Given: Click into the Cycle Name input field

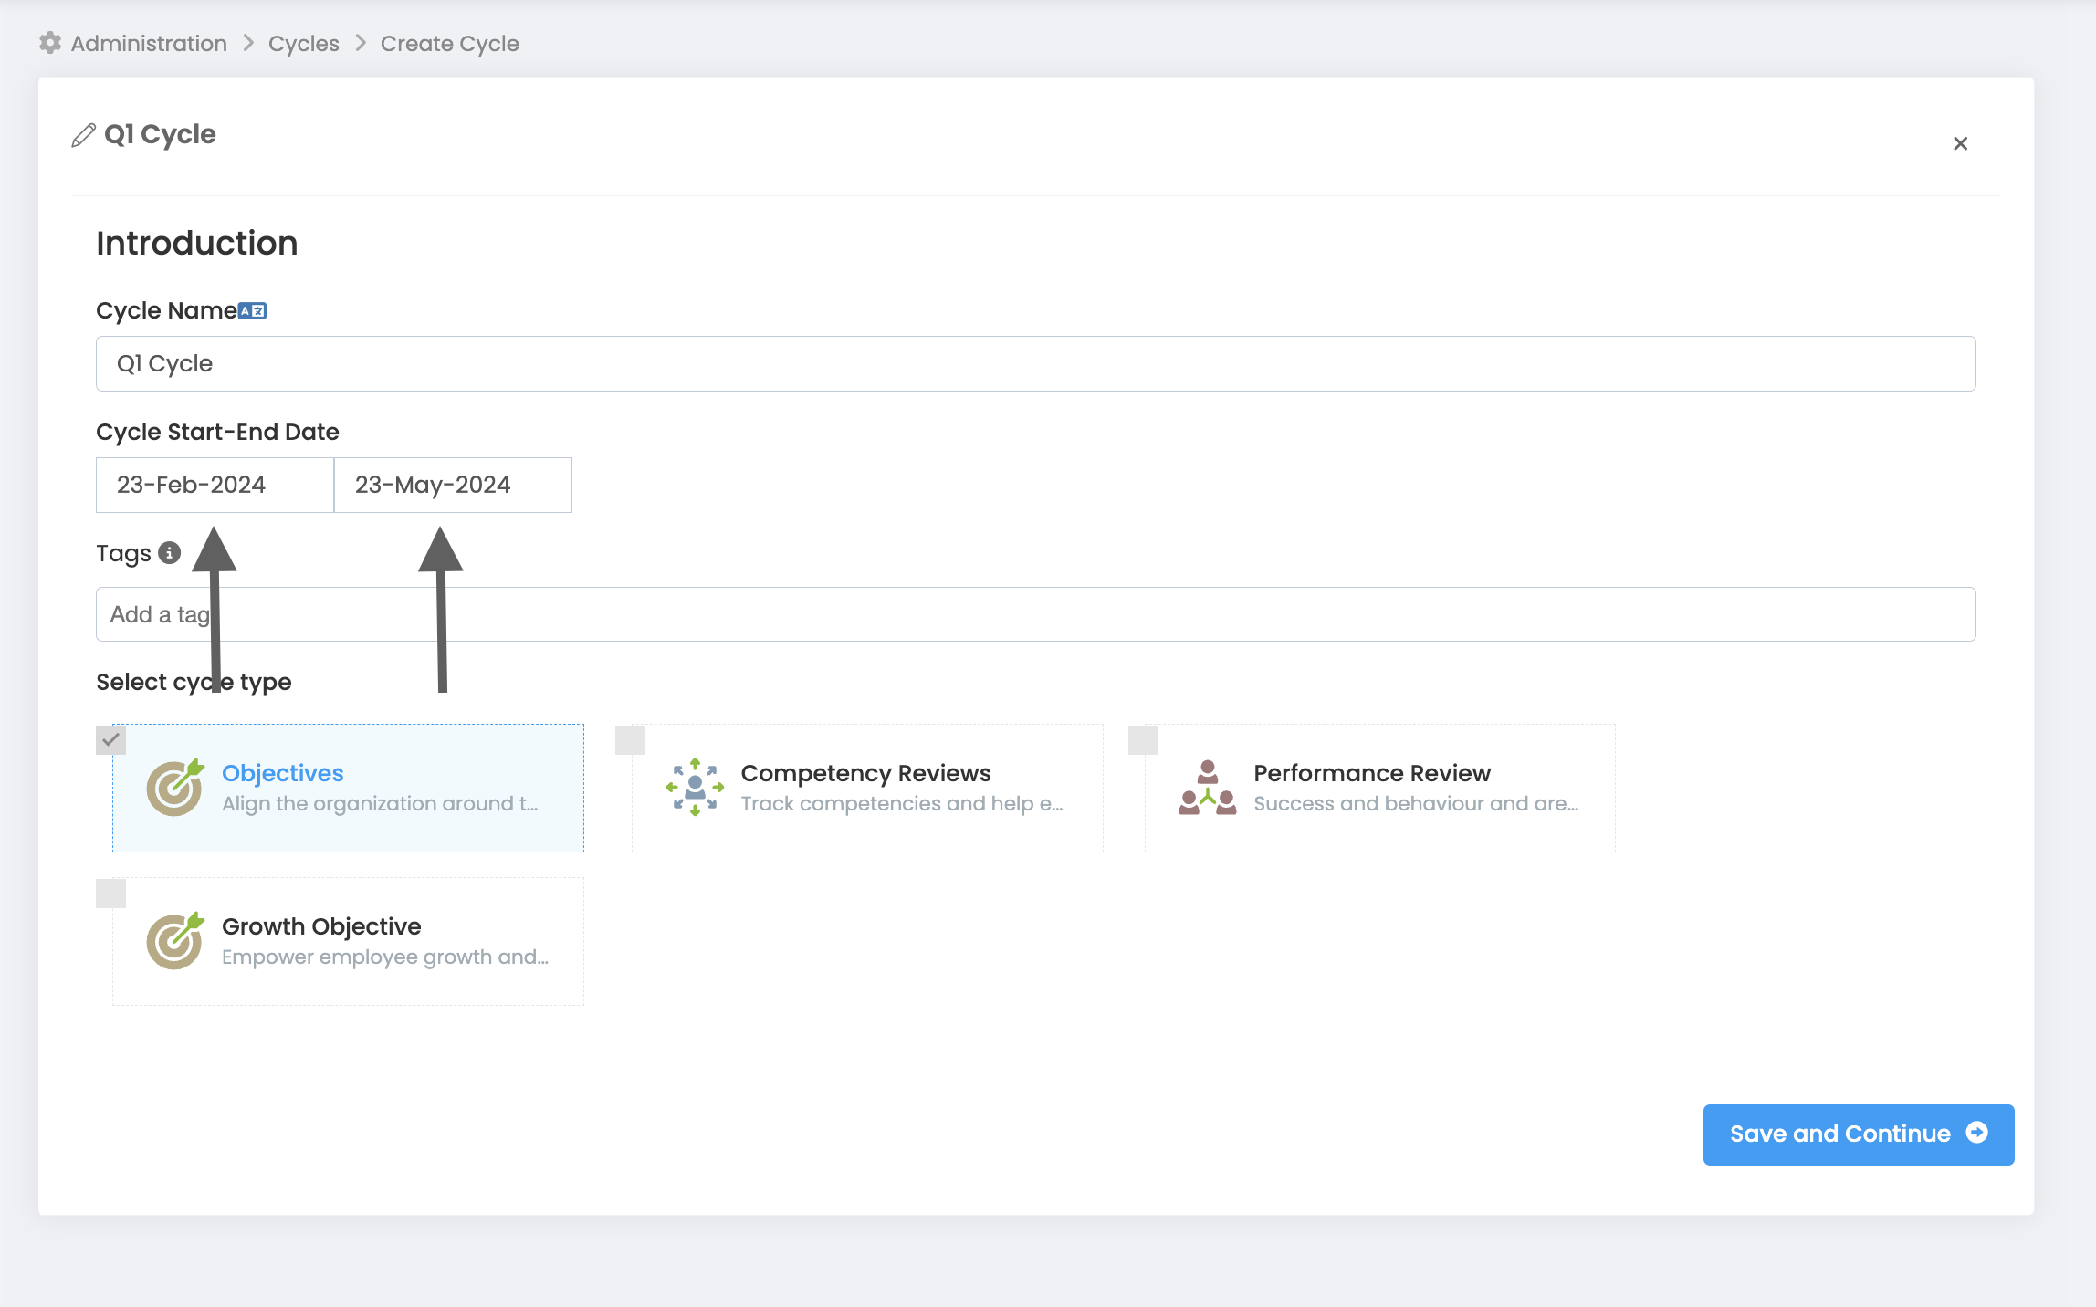Looking at the screenshot, I should click(x=1035, y=363).
